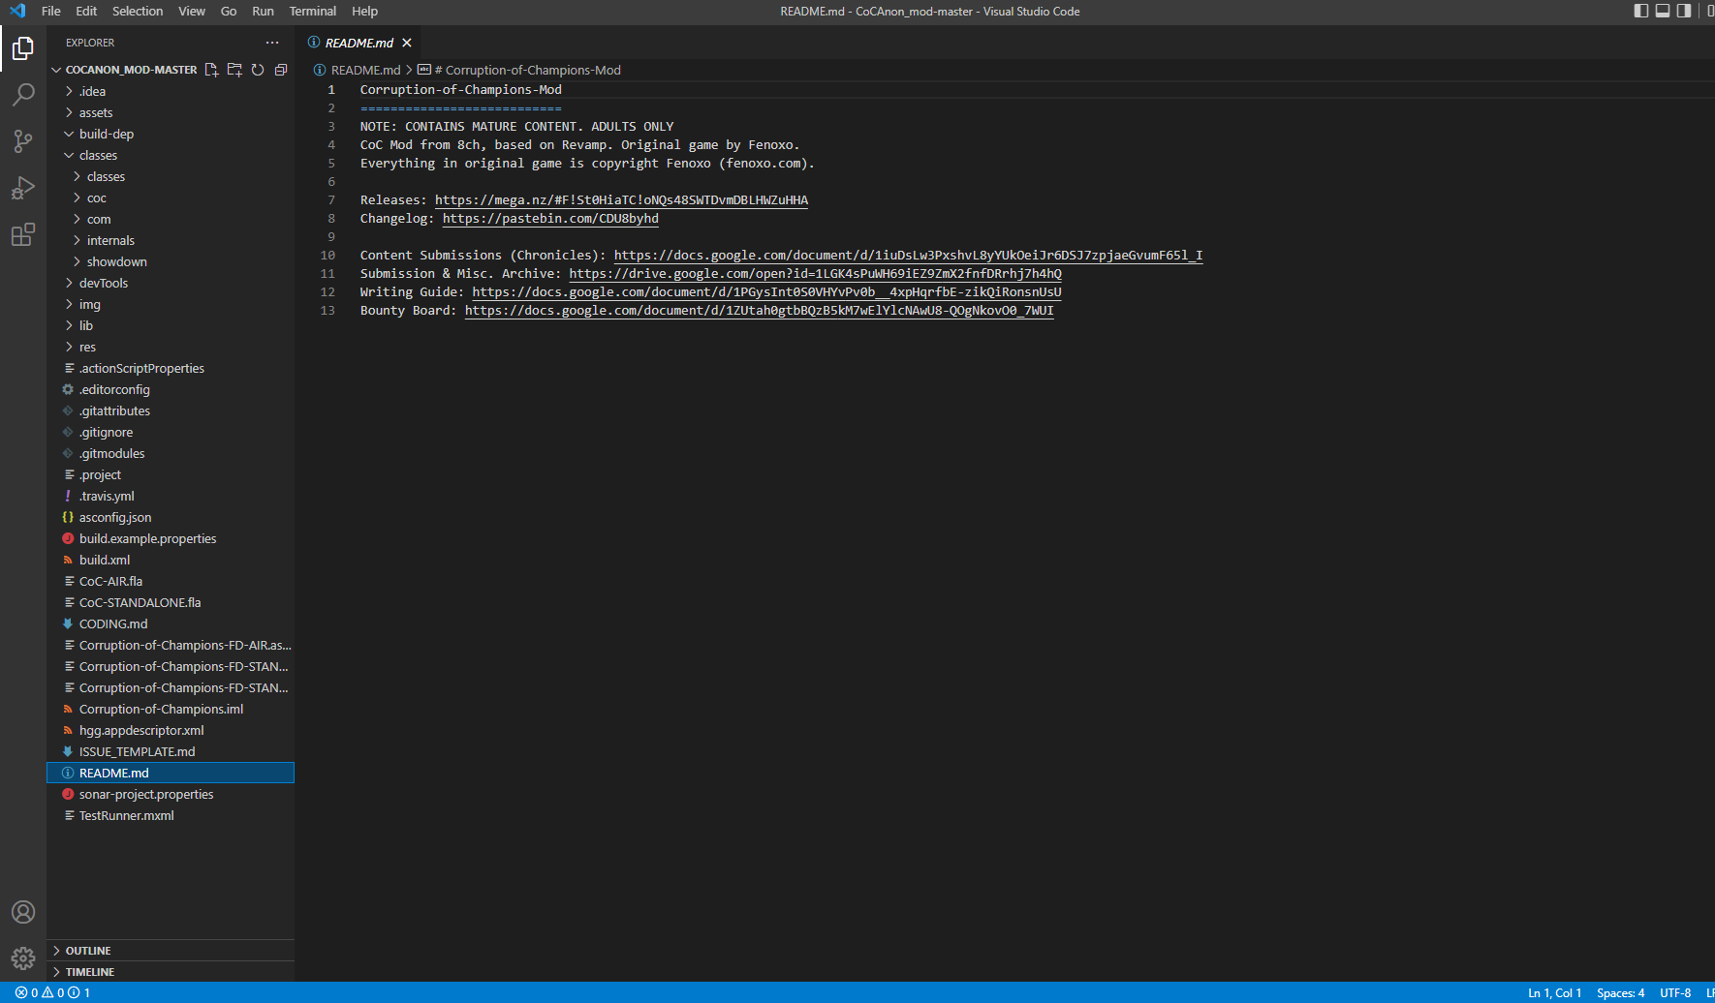Close the README.md editor tab
Image resolution: width=1715 pixels, height=1003 pixels.
[407, 43]
